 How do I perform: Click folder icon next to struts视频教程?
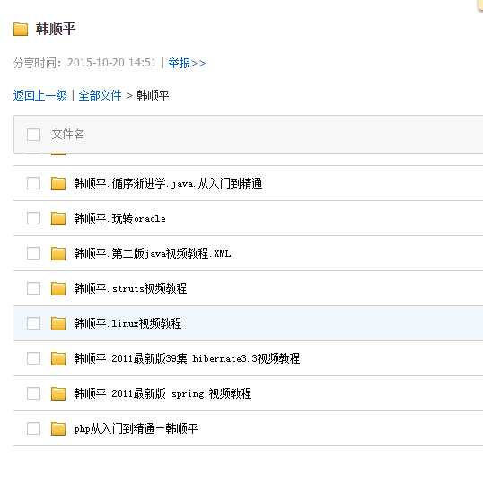tap(58, 288)
